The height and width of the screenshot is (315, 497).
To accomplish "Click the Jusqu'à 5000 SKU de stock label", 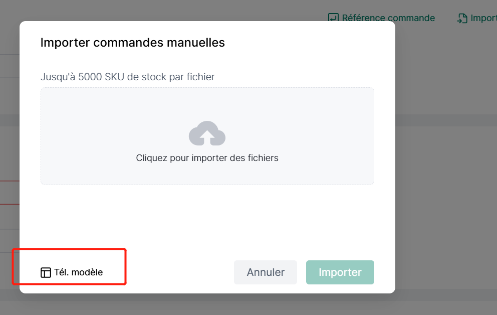I will (x=127, y=77).
